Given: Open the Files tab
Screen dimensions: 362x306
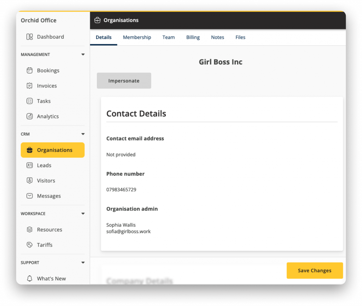Looking at the screenshot, I should tap(240, 37).
